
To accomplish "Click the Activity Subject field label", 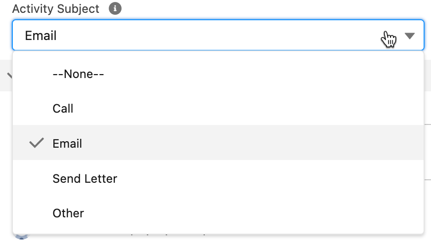I will coord(56,9).
